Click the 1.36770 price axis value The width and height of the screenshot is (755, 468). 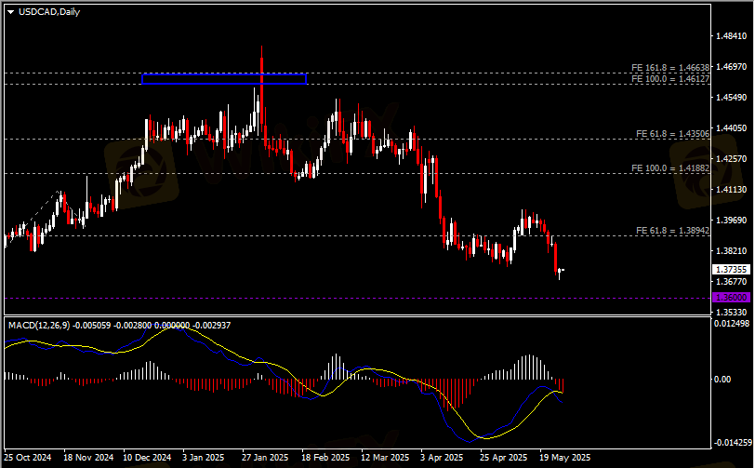732,282
